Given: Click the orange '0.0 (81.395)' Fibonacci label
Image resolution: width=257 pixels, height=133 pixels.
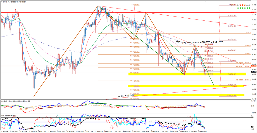Looking at the screenshot, I should 135,5.
